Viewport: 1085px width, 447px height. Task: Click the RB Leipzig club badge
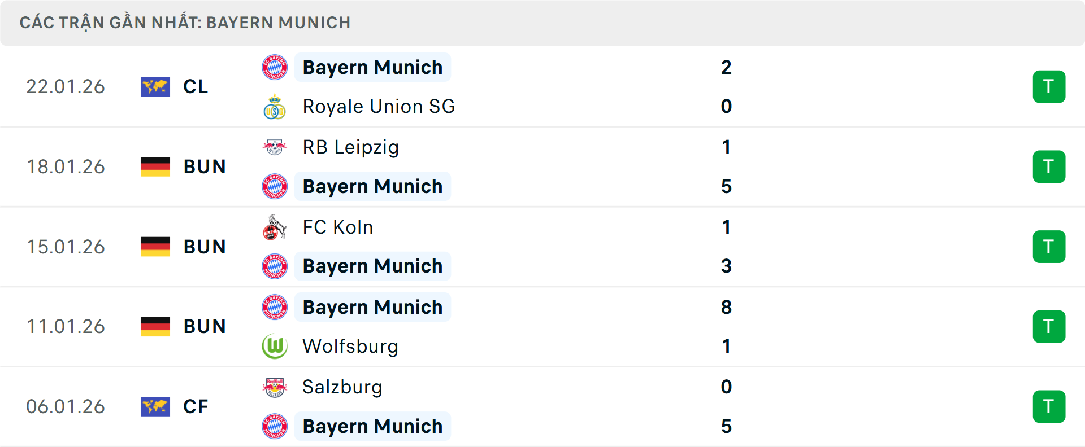click(x=275, y=147)
